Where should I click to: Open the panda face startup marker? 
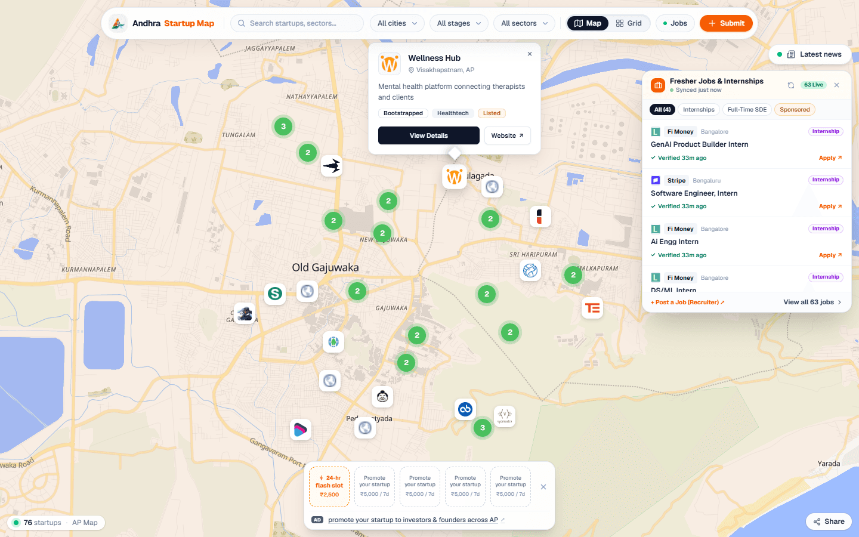pos(382,397)
